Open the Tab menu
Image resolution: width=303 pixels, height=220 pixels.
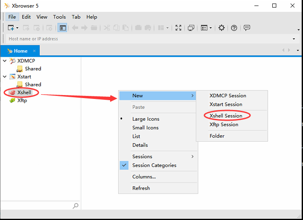[76, 17]
